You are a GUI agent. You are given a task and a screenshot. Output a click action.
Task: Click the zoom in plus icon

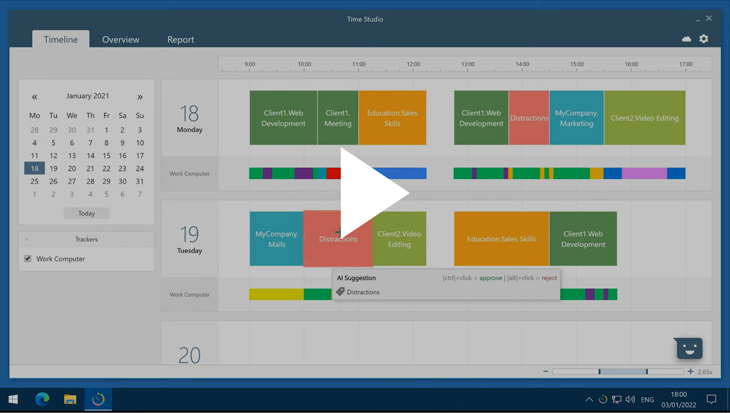point(690,372)
